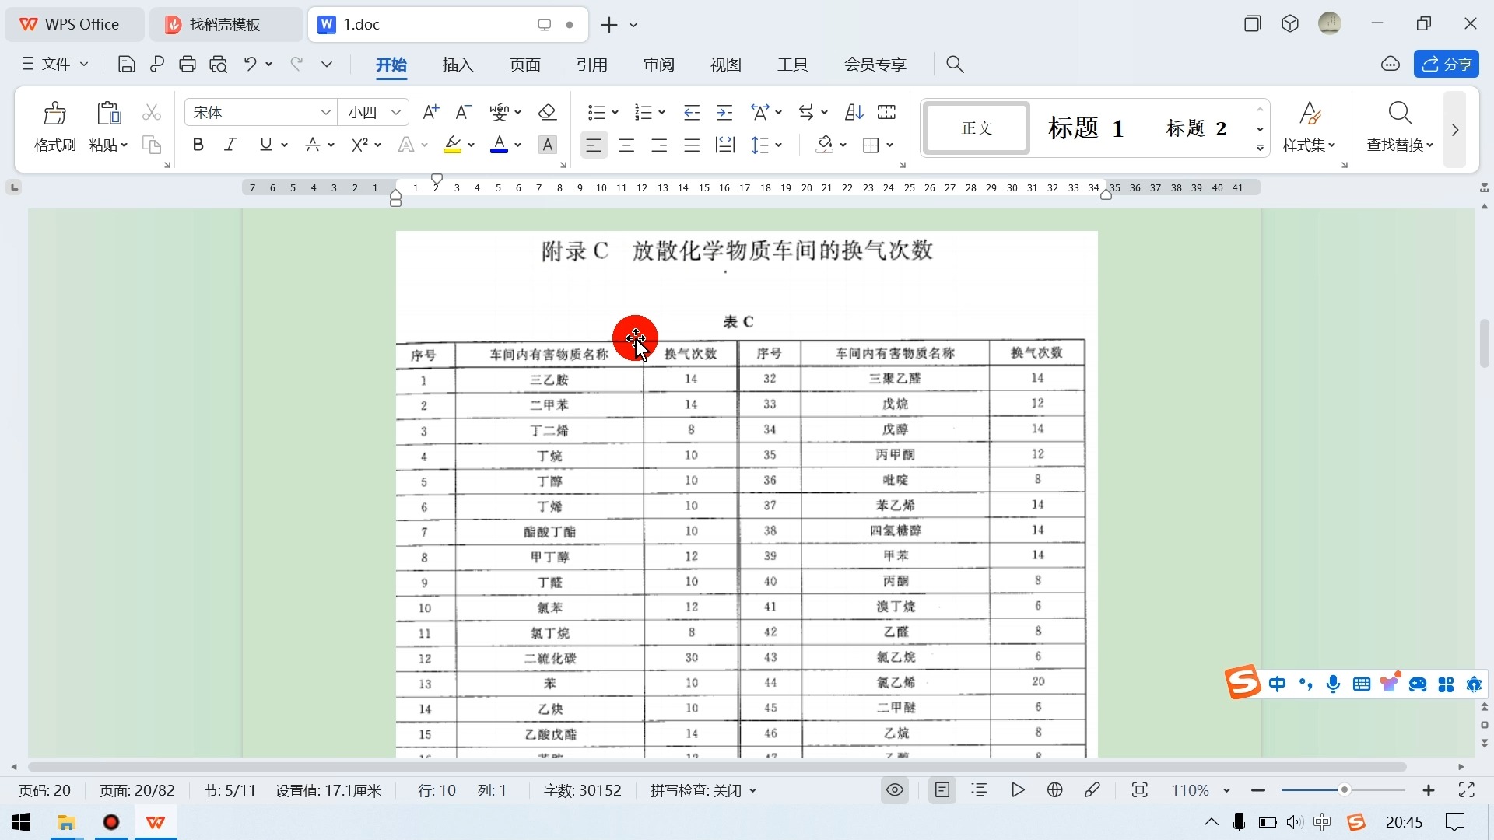This screenshot has height=840, width=1494.
Task: Expand line spacing dropdown
Action: click(778, 145)
